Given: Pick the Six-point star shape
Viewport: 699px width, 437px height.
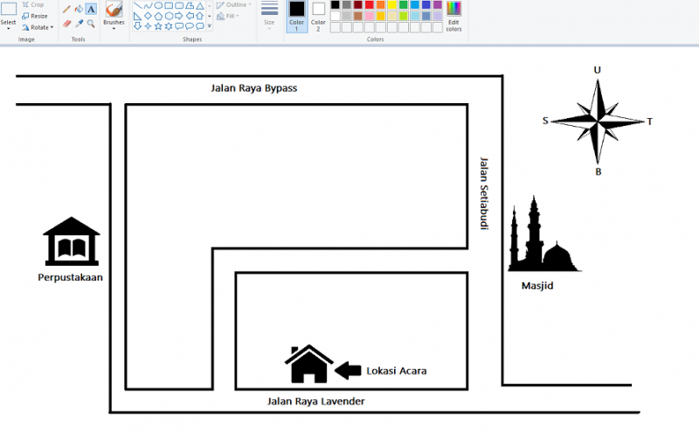Looking at the screenshot, I should [x=169, y=26].
